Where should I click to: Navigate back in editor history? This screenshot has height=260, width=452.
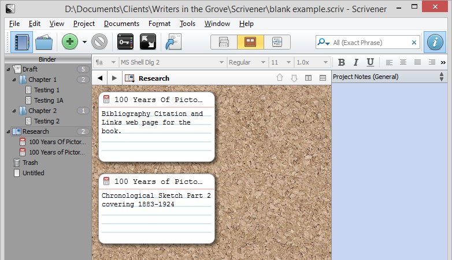tap(100, 78)
